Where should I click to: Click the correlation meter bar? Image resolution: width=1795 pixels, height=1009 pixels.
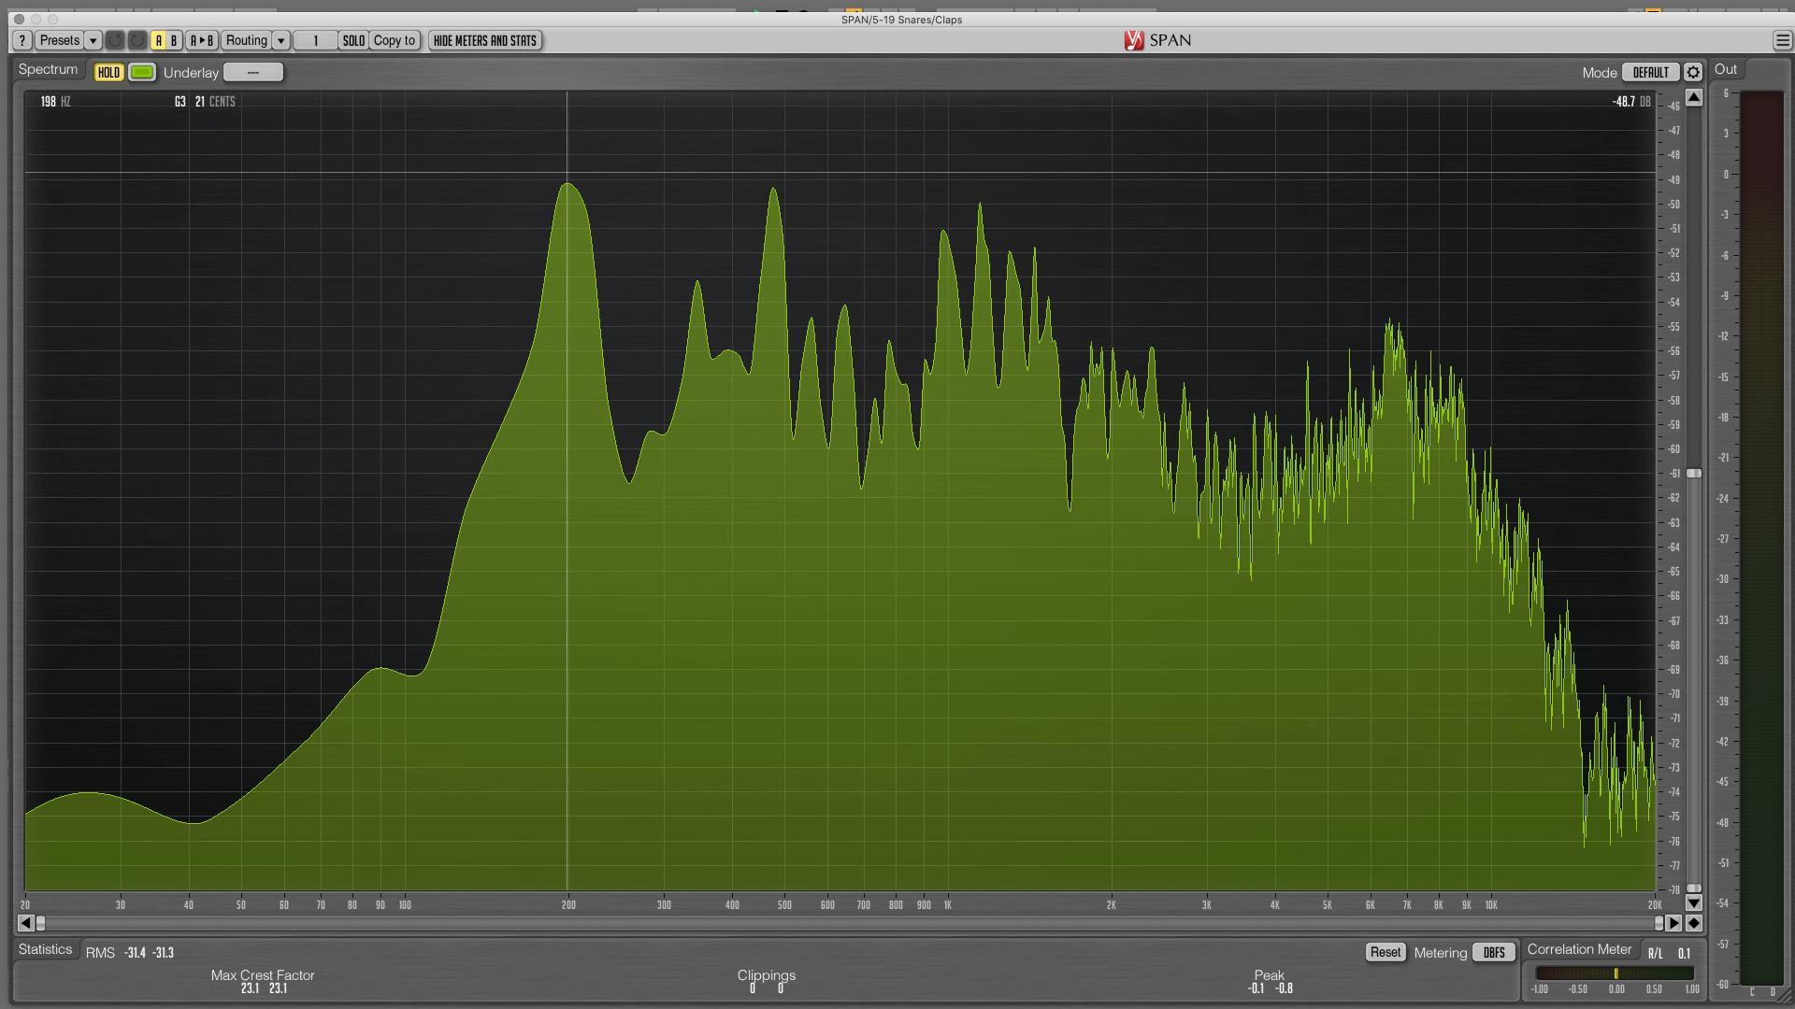1615,973
